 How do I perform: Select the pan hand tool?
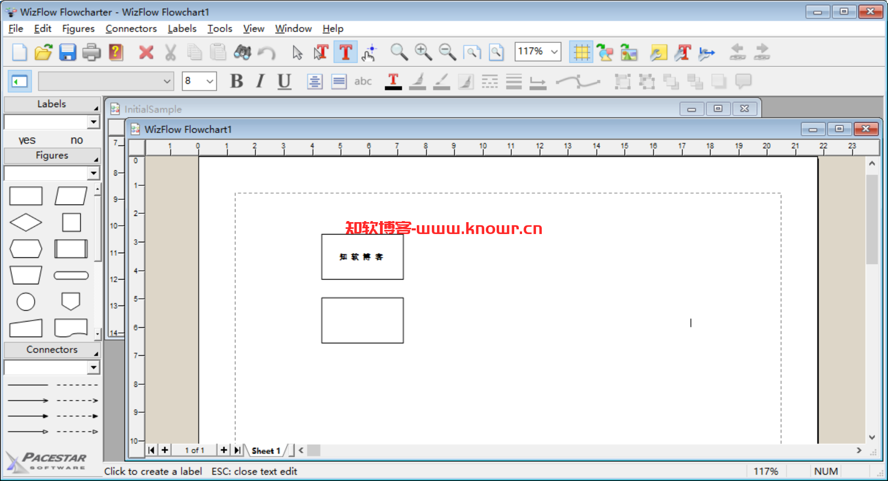click(370, 52)
